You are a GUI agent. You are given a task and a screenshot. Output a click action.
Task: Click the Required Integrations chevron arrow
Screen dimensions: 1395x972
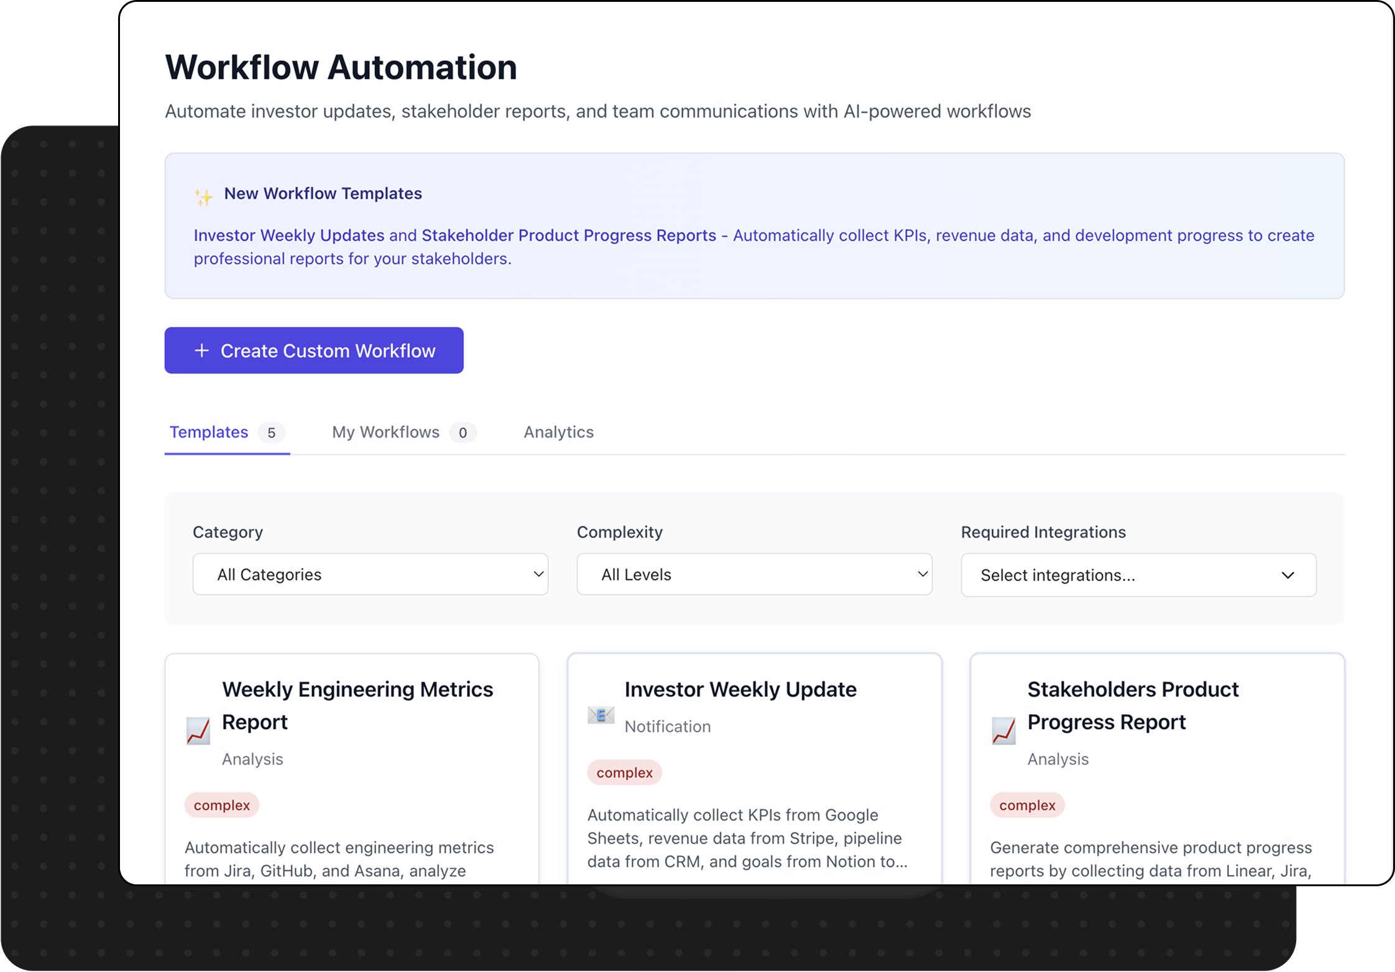coord(1287,575)
